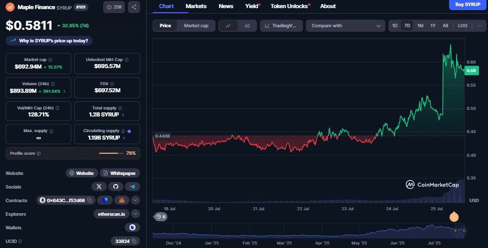Open the project Website link
The image size is (488, 248).
point(82,173)
